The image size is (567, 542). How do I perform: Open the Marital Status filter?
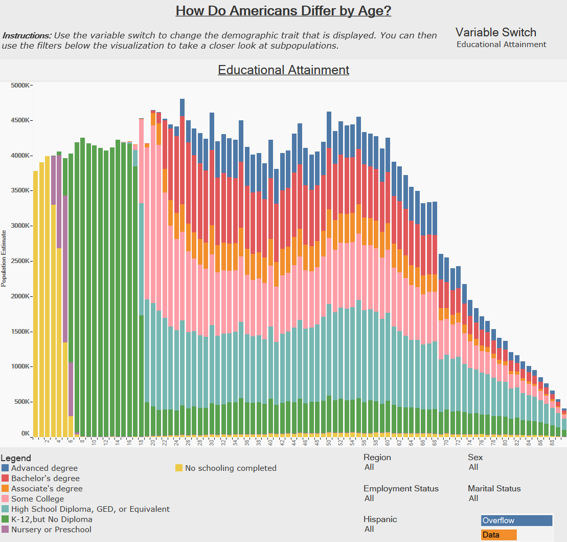click(x=474, y=498)
